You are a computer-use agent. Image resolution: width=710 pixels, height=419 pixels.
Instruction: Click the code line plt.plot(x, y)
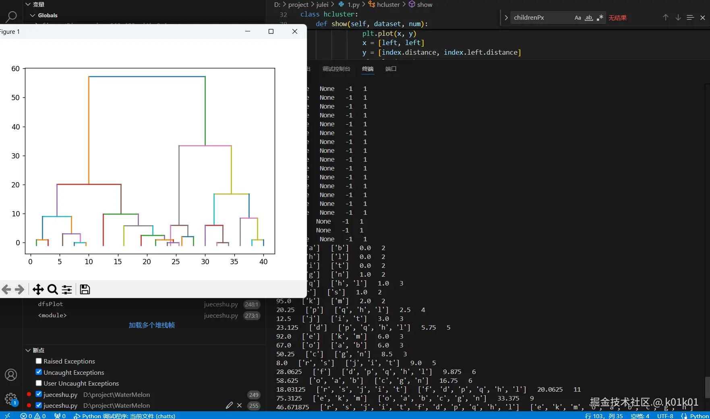coord(389,33)
